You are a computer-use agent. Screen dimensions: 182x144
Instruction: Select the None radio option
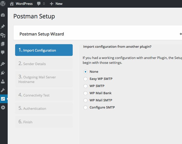tap(85, 72)
